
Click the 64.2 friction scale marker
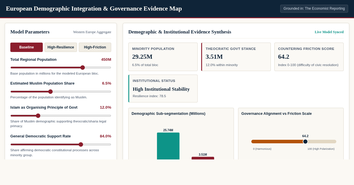point(305,142)
